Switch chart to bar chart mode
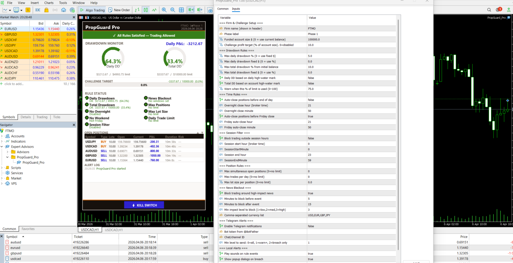This screenshot has width=513, height=263. tap(137, 10)
